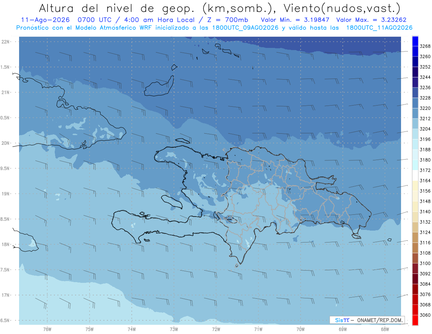Click the 3164 color scale value
The height and width of the screenshot is (334, 432).
click(425, 181)
